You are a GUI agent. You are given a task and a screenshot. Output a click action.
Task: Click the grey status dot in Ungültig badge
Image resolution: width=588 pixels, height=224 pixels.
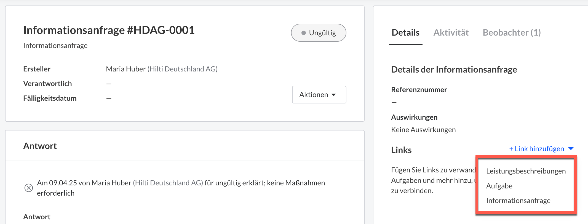click(x=304, y=33)
